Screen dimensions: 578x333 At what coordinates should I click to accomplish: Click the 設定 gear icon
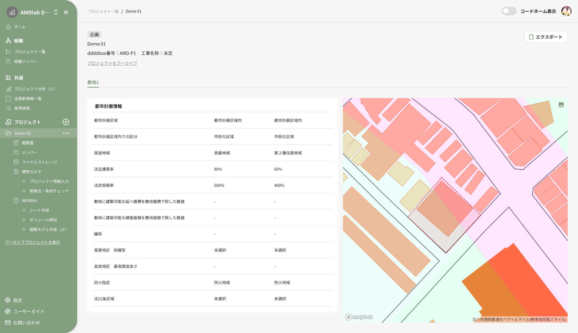point(8,300)
